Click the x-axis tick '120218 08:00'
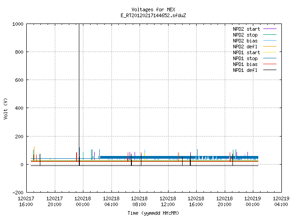 click(x=139, y=202)
